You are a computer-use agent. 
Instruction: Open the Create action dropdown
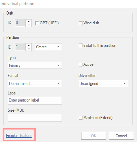click(x=48, y=47)
